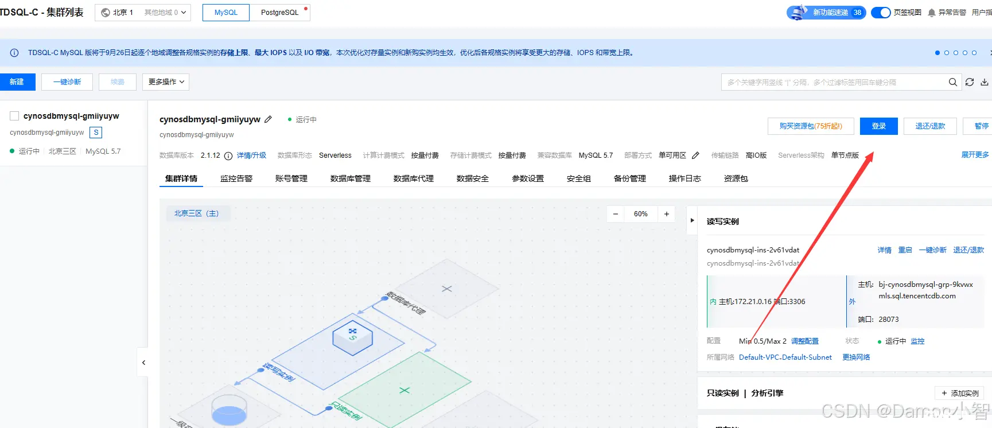This screenshot has width=992, height=428.
Task: Edit deployment mode pencil icon
Action: (695, 155)
